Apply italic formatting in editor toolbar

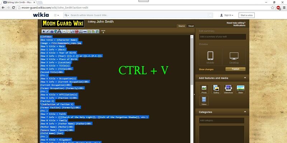(x=48, y=31)
